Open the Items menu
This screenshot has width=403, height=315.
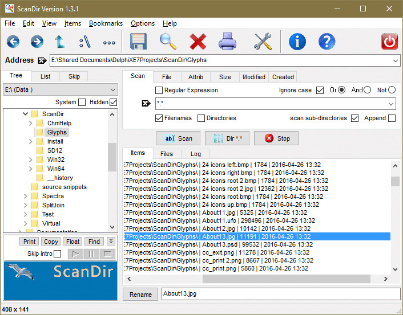tap(72, 23)
